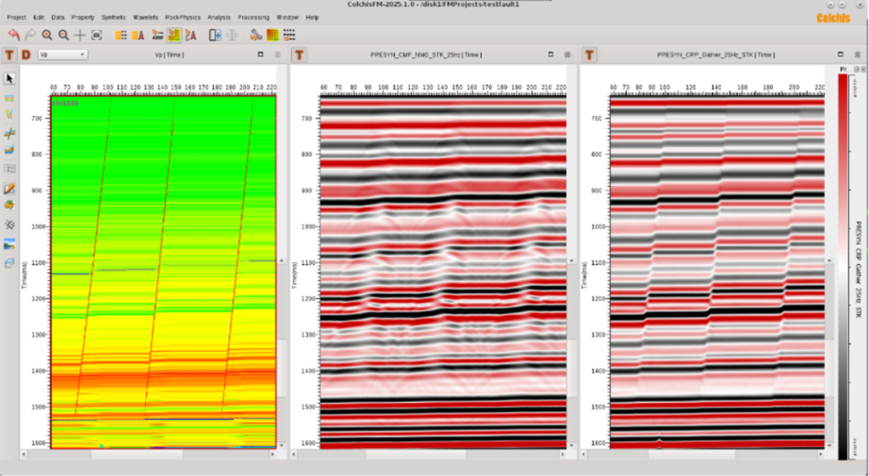Open the Wavelets menu

point(146,17)
